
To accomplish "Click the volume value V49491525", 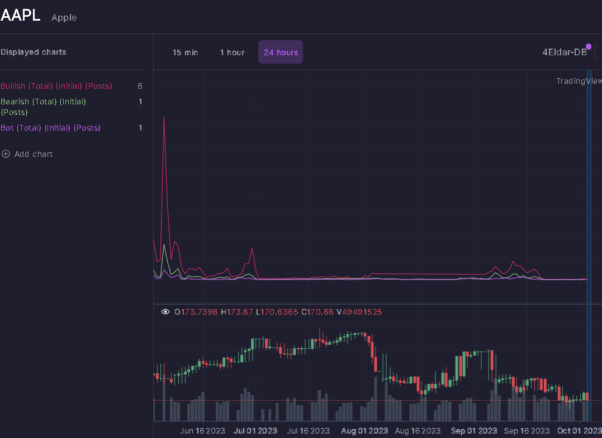I will point(359,312).
